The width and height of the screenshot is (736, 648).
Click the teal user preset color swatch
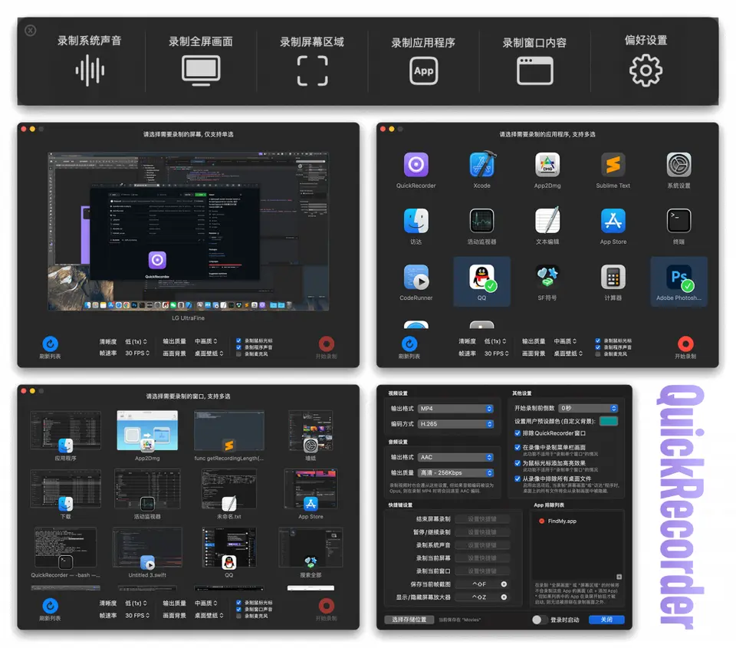point(608,421)
